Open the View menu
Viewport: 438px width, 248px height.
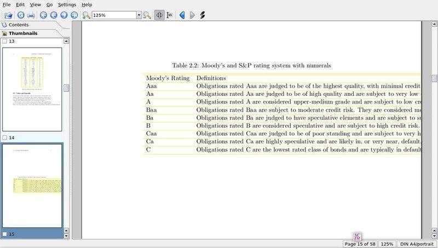point(36,5)
